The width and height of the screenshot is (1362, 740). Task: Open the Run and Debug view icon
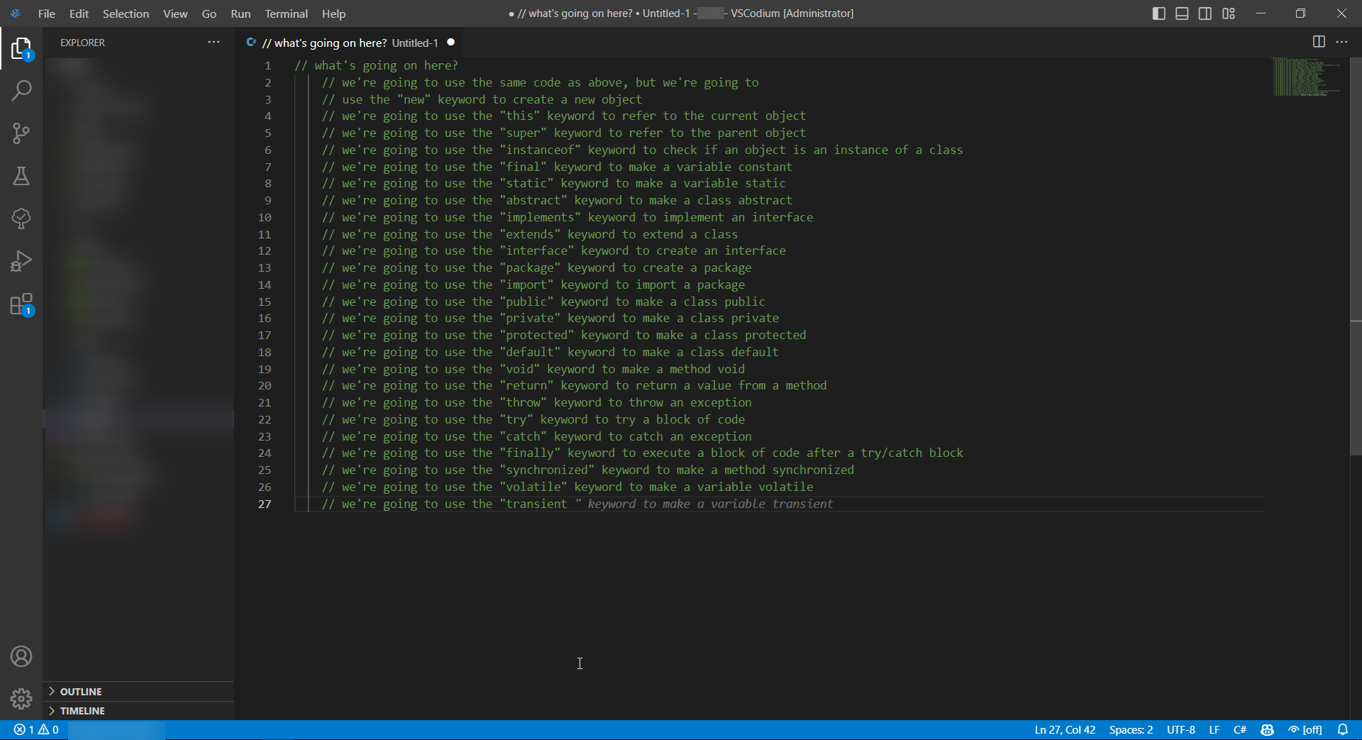coord(21,261)
